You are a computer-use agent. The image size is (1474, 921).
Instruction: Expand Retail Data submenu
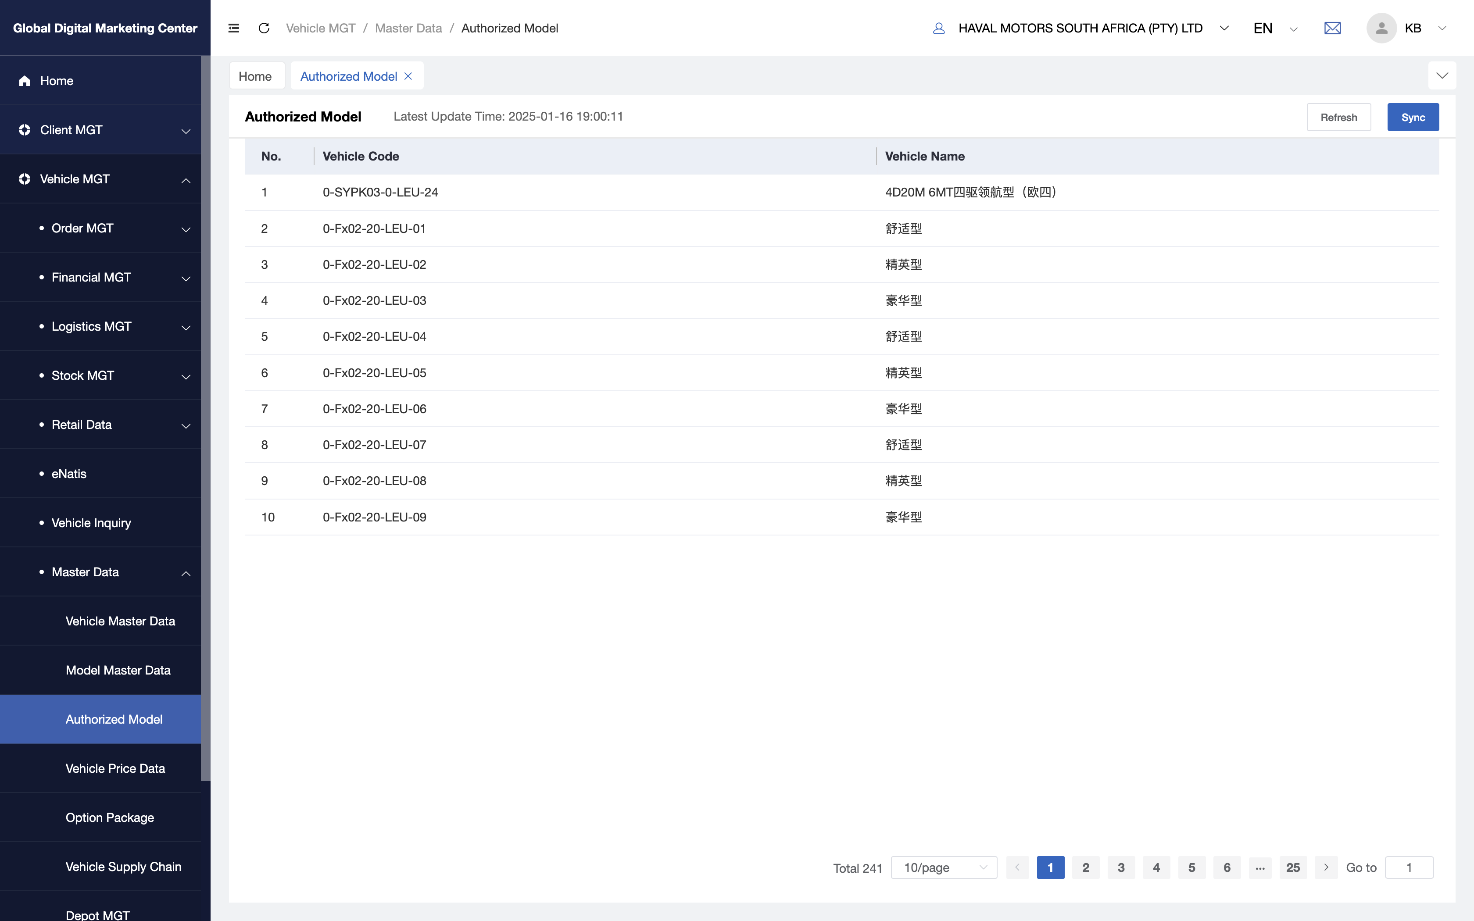(x=186, y=426)
